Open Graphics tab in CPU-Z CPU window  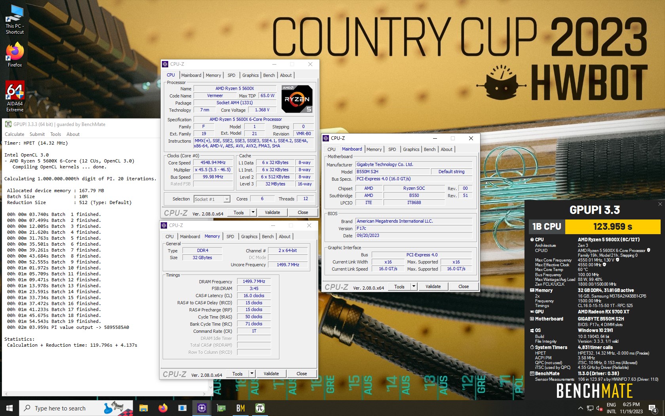[251, 75]
